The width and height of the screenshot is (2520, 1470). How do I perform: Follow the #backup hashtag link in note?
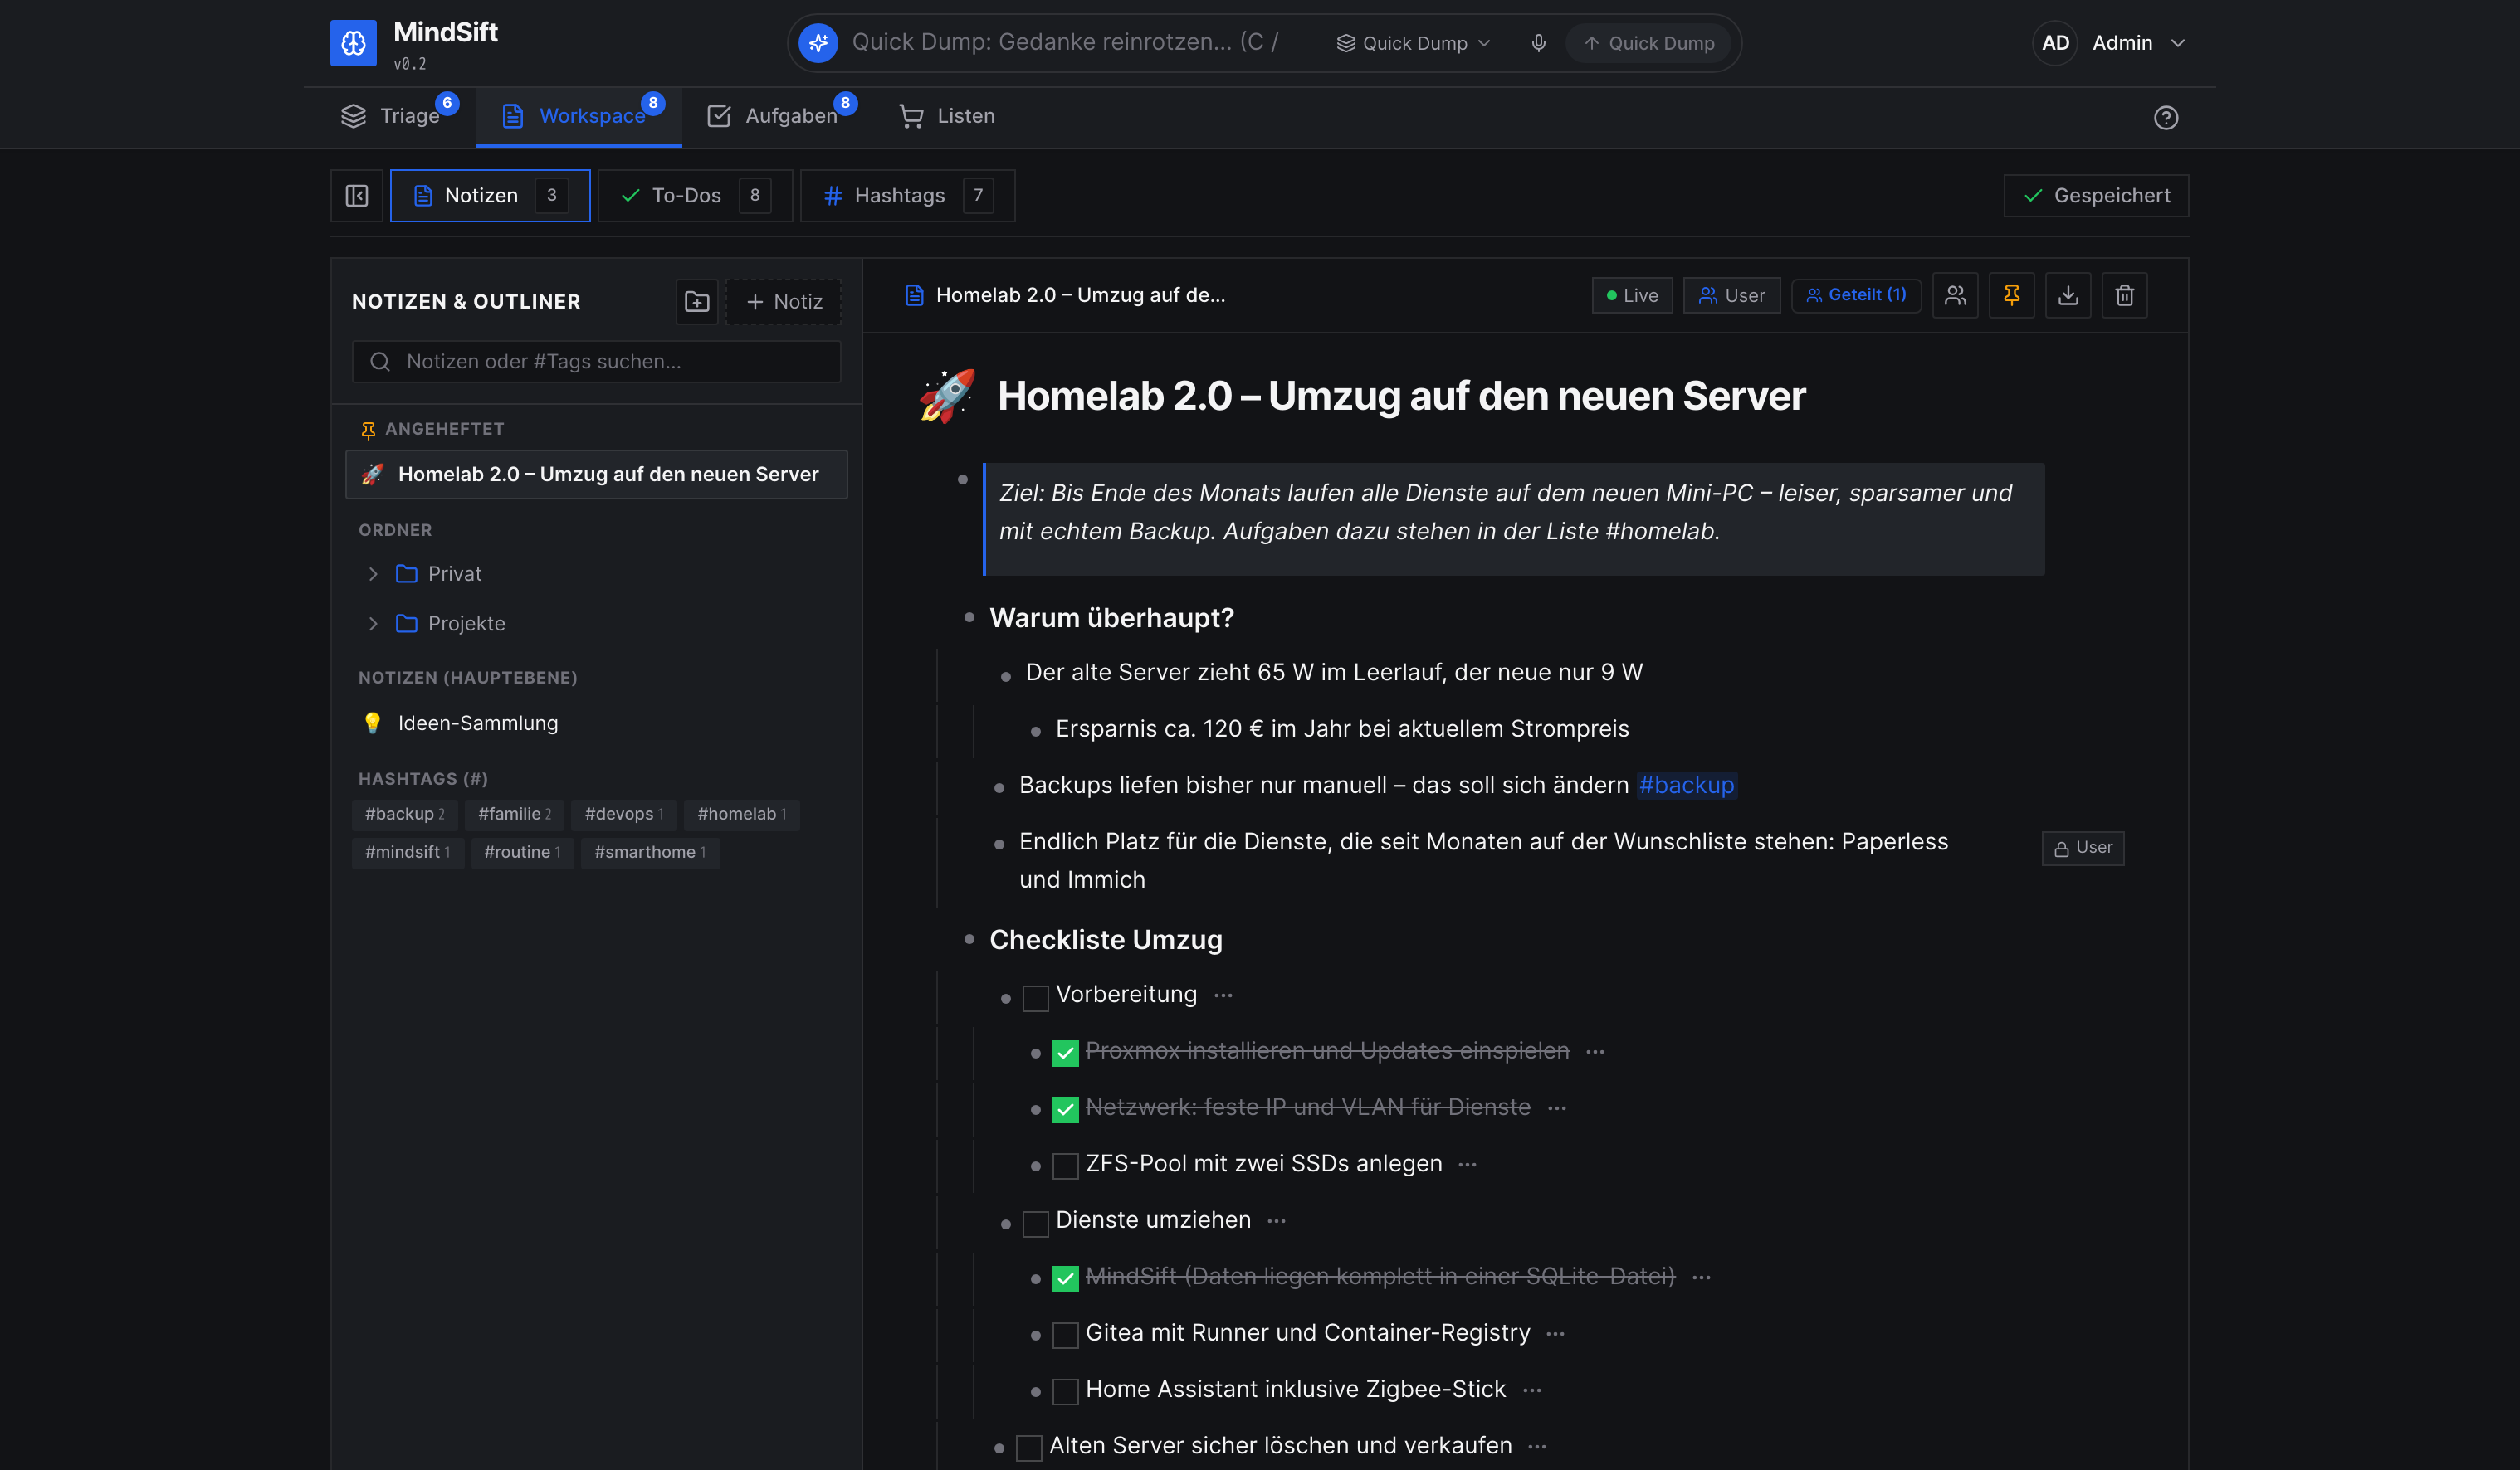(1686, 786)
